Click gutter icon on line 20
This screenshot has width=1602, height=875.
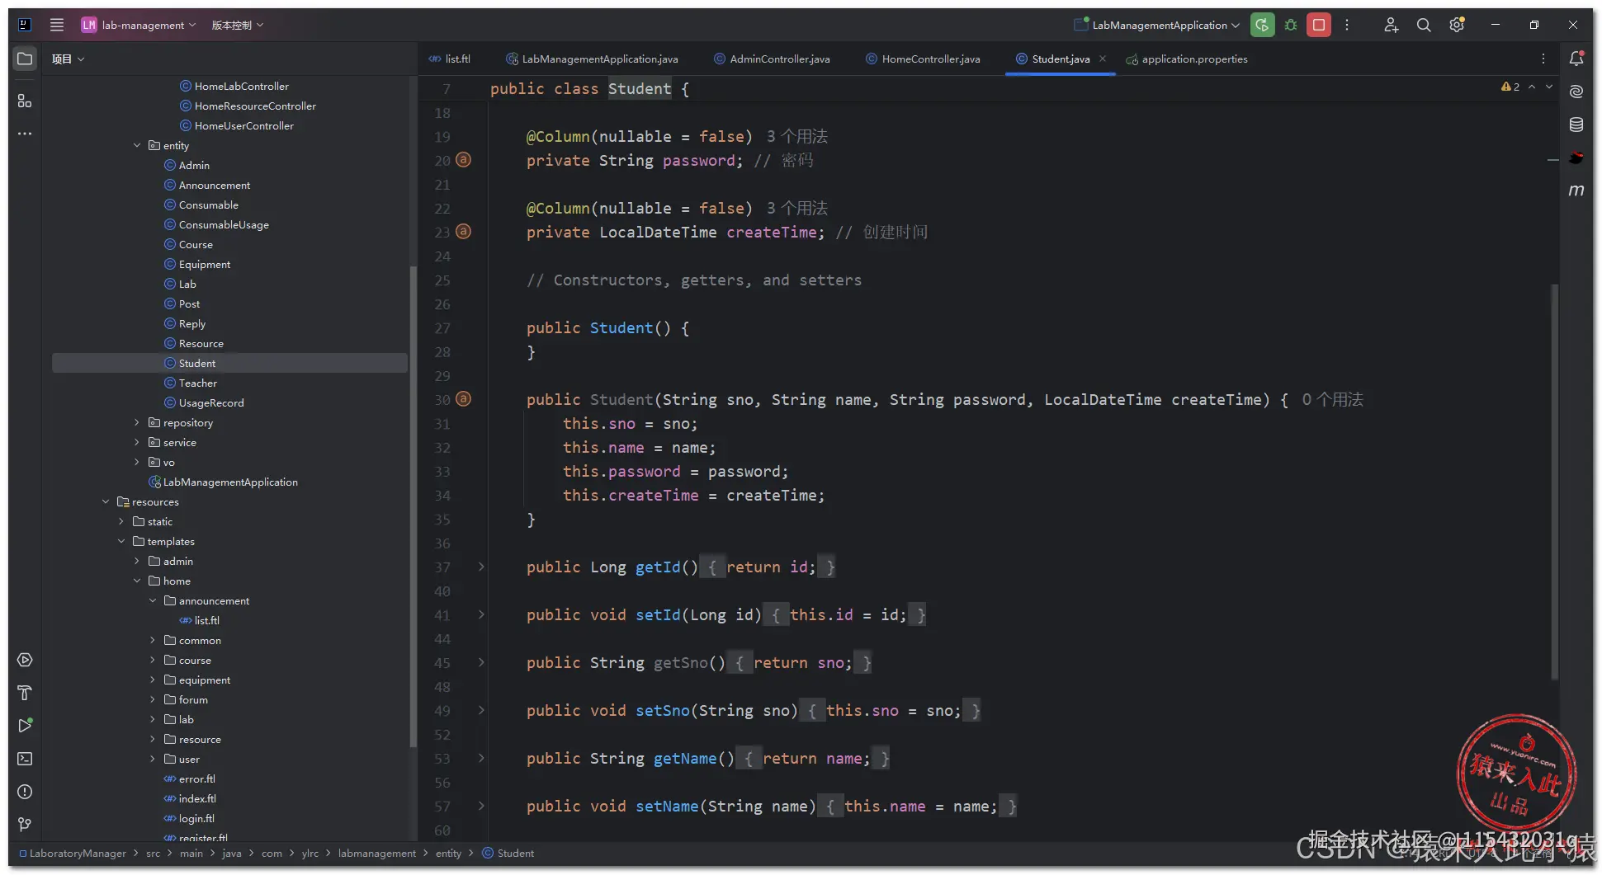click(464, 160)
